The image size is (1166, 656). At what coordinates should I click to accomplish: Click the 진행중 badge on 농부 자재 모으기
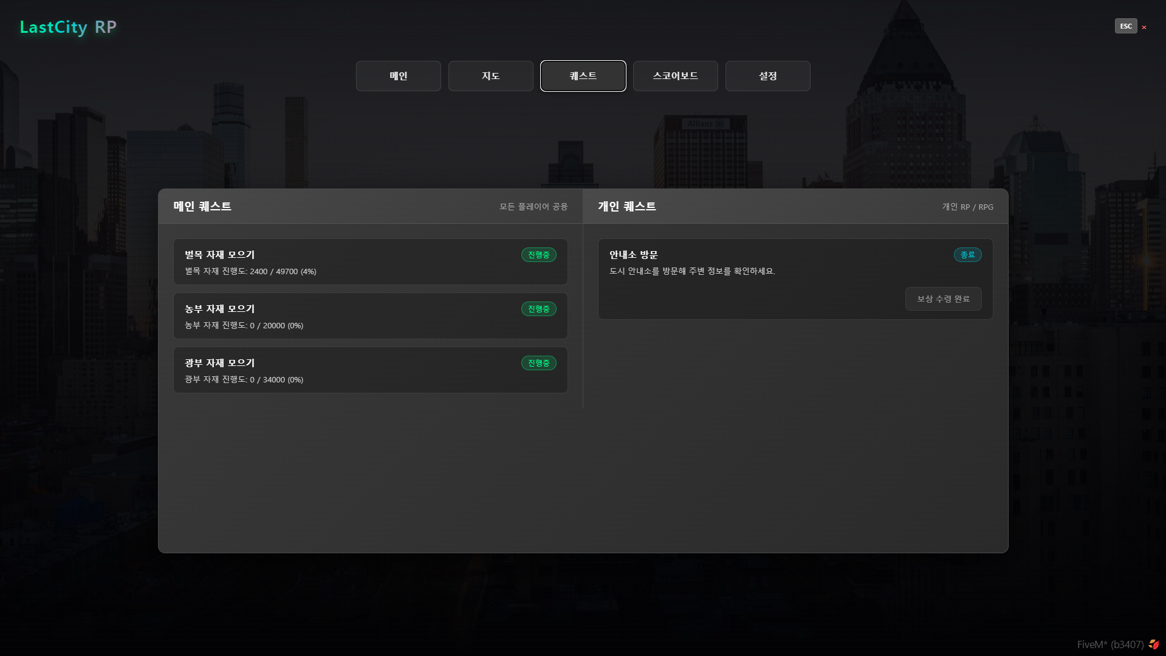(538, 309)
